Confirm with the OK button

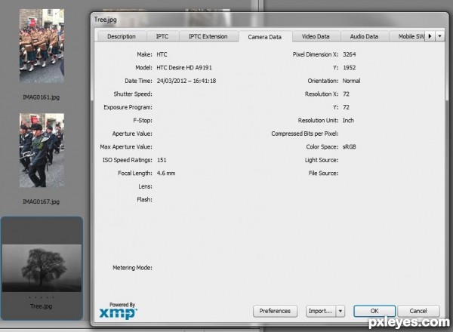pyautogui.click(x=374, y=311)
